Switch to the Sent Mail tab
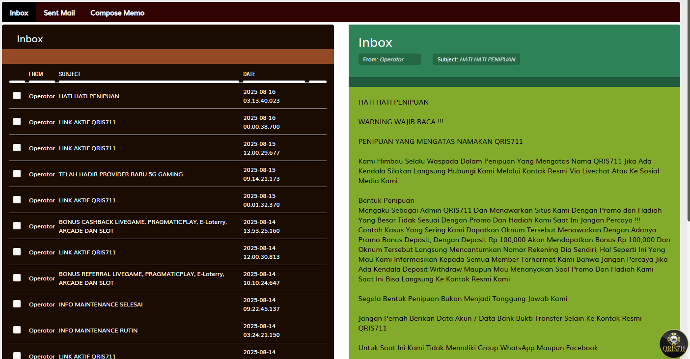The height and width of the screenshot is (359, 690). [x=59, y=13]
